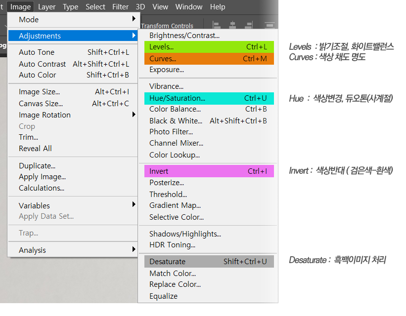This screenshot has width=406, height=316.
Task: Open Replace Color adjustment
Action: click(209, 284)
